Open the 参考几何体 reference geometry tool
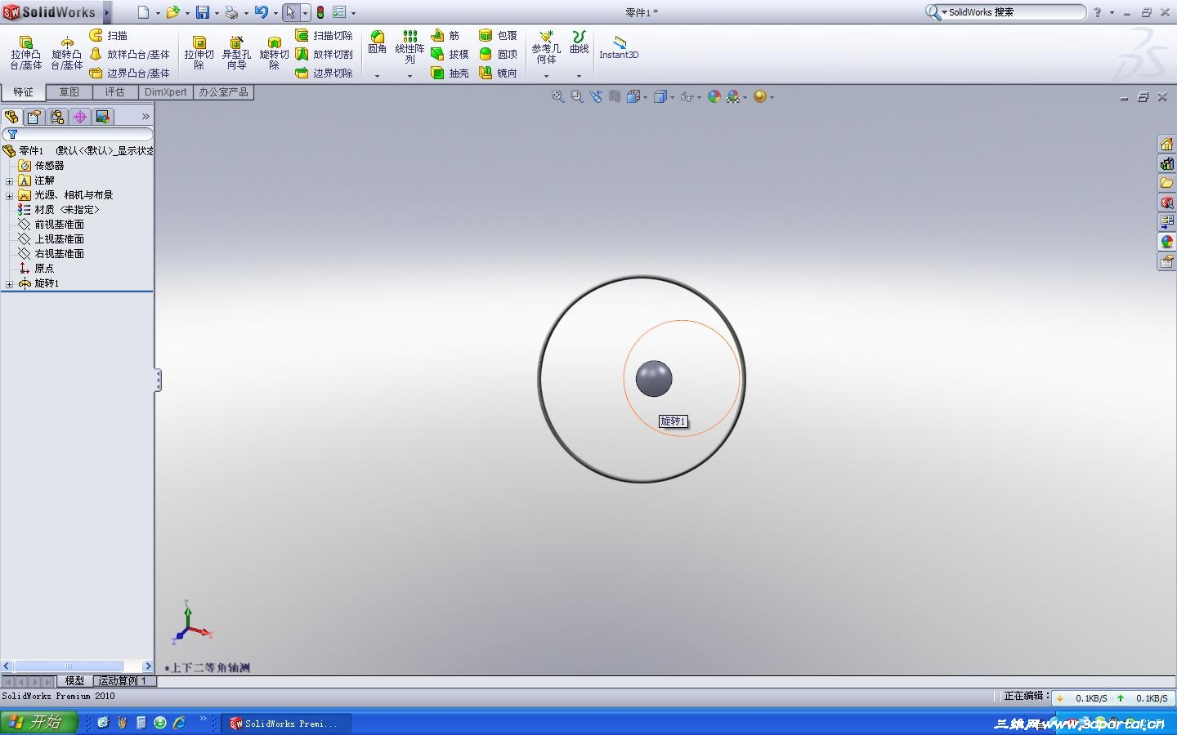 [546, 47]
